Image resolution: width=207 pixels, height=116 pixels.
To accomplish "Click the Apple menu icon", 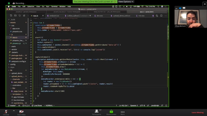I will coord(9,6).
